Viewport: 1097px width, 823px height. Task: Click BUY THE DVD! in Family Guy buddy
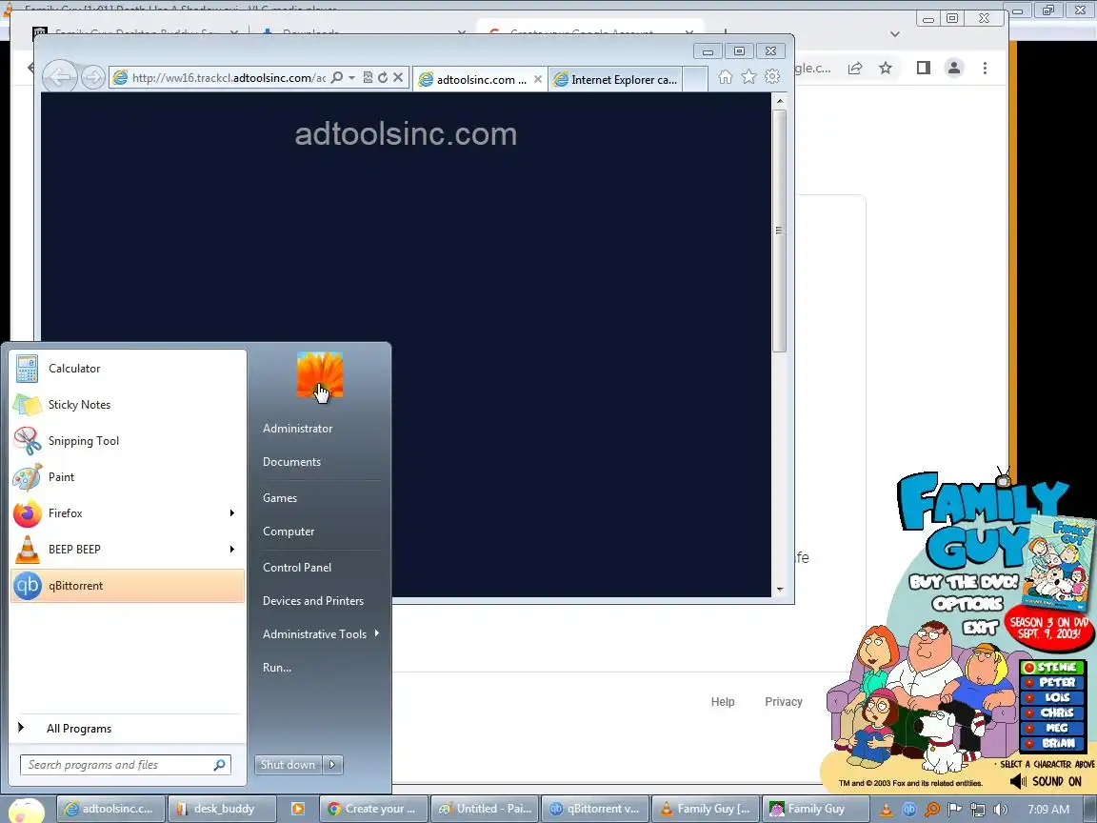(964, 582)
